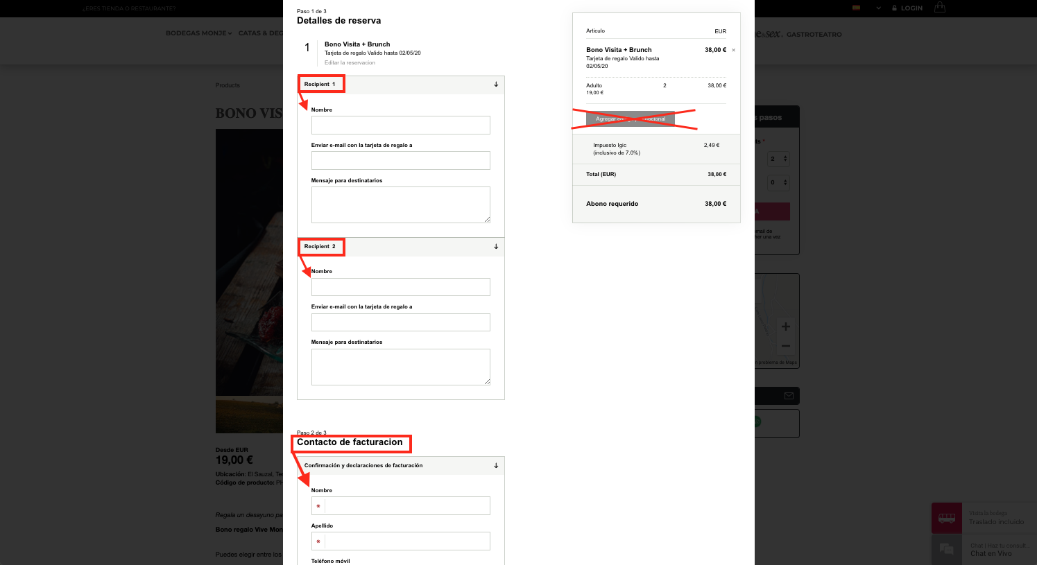
Task: Click Recipient 1 Mensaje para destinatarios textarea
Action: tap(401, 205)
